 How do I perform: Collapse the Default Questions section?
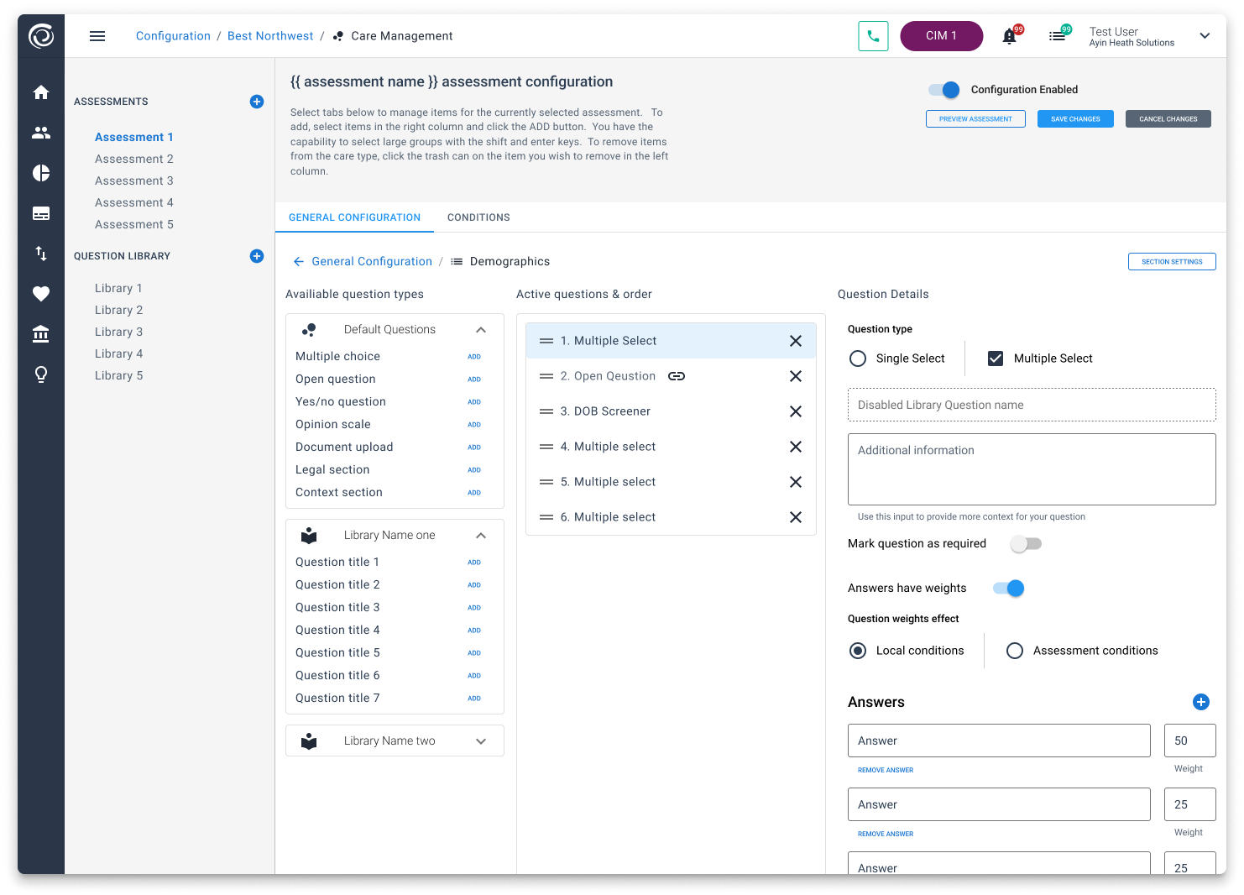click(481, 330)
